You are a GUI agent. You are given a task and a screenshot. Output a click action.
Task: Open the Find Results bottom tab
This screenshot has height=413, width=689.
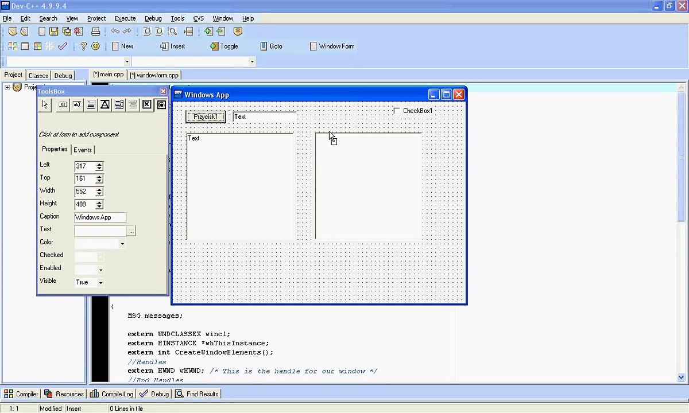[x=197, y=394]
